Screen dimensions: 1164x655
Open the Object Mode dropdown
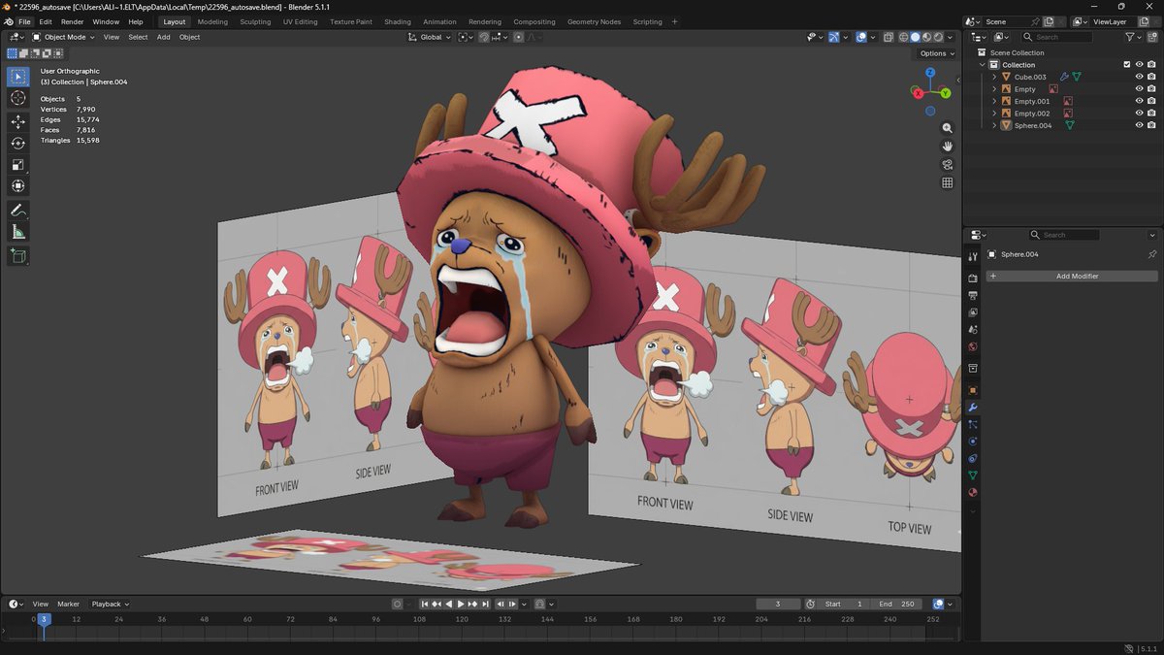point(63,37)
